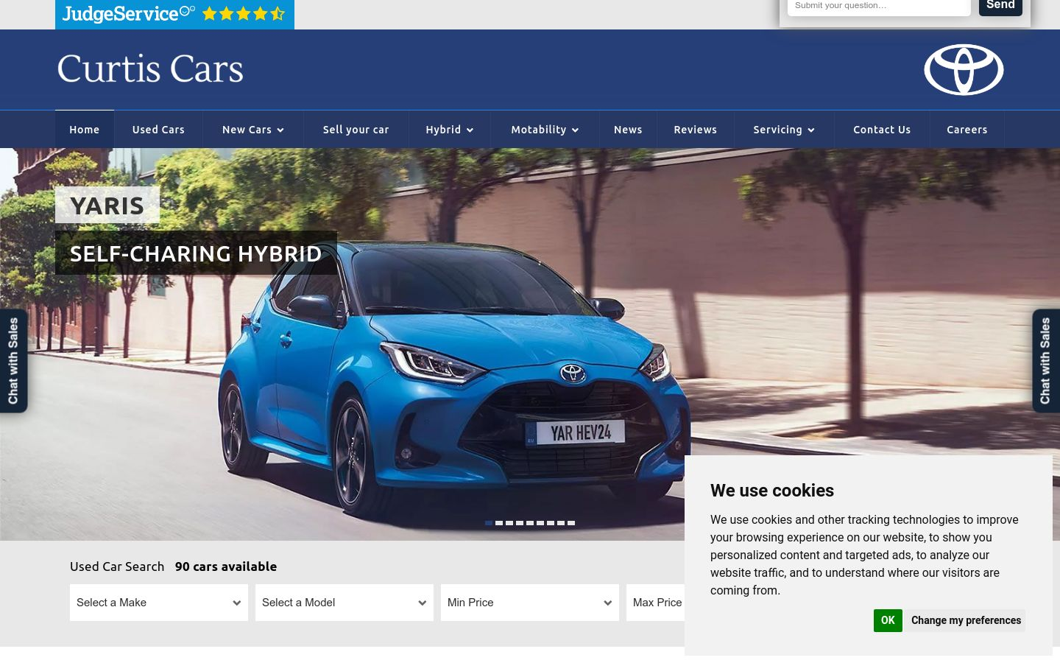Focus the Submit your question field
The image size is (1060, 663).
[x=879, y=6]
